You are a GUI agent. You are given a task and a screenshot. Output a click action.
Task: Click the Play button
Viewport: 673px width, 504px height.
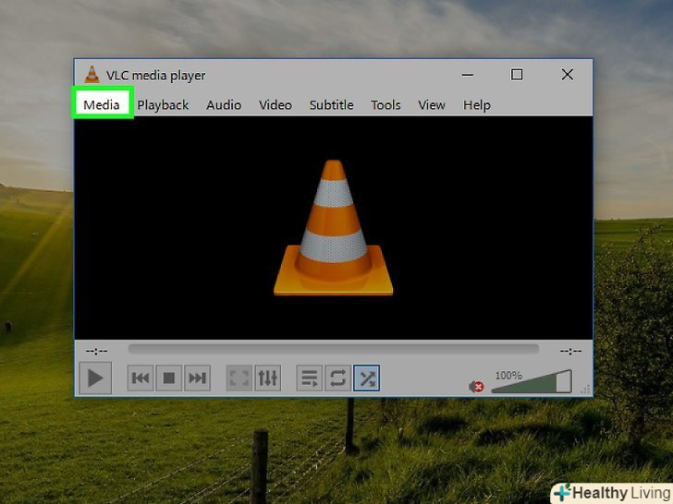click(x=95, y=378)
